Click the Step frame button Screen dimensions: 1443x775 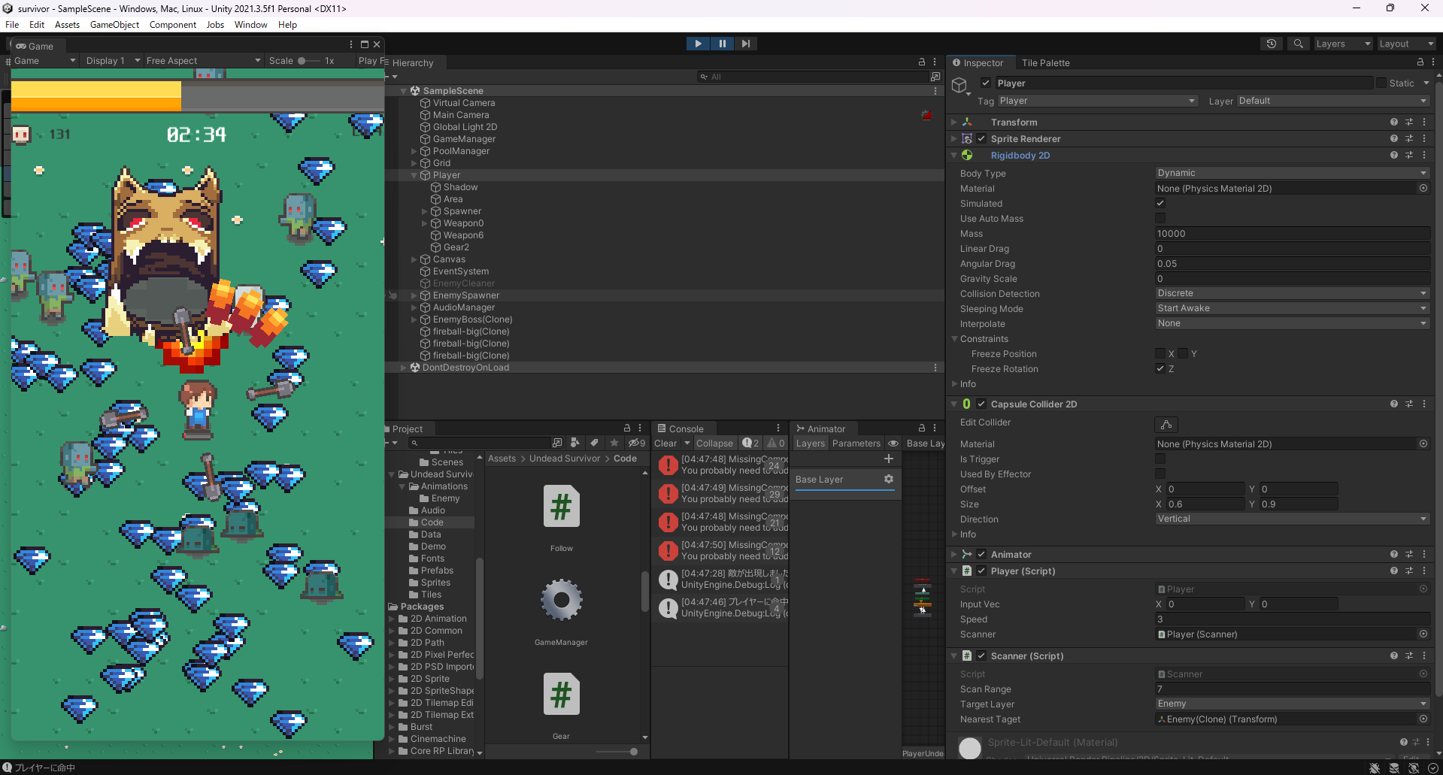(745, 44)
